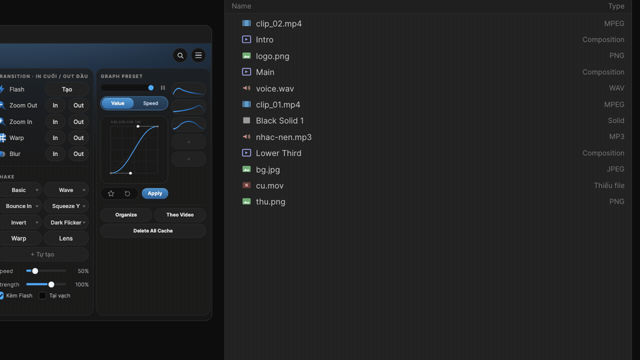
Task: Sort by the Type column header
Action: pyautogui.click(x=616, y=6)
